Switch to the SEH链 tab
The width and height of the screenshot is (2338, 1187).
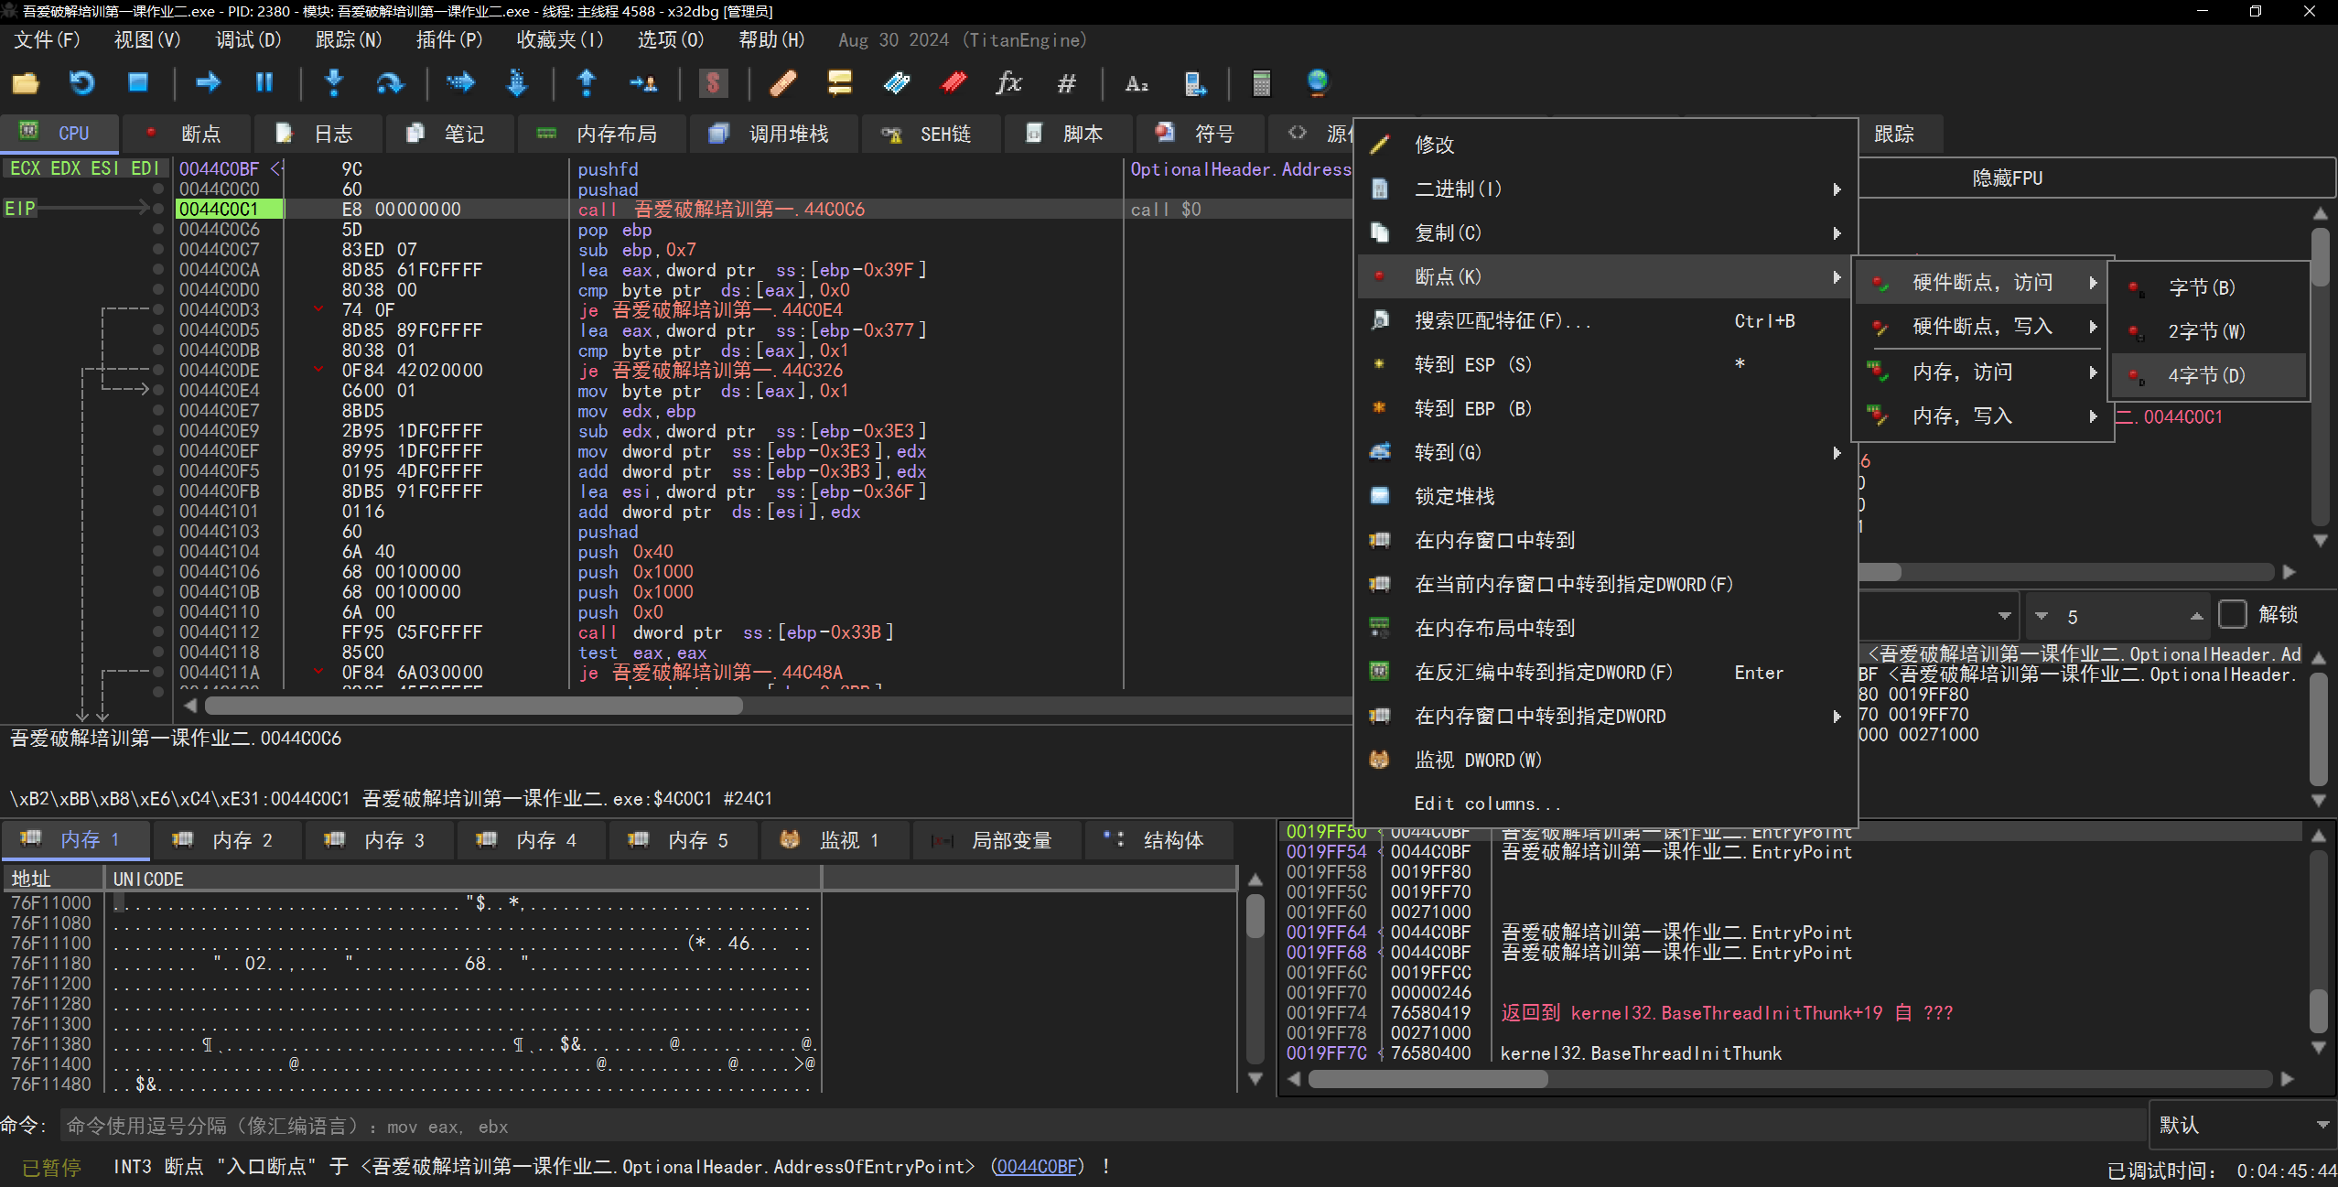point(930,134)
